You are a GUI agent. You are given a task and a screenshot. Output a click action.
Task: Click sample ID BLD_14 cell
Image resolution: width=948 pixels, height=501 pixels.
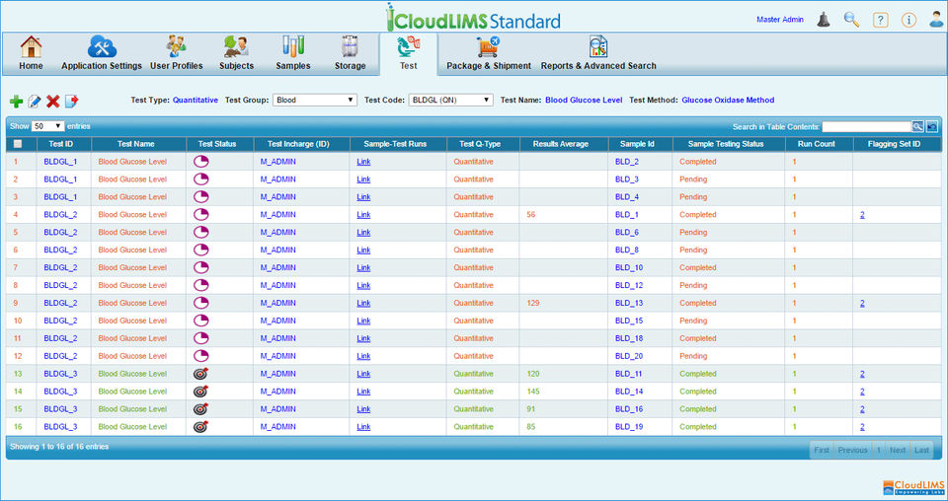point(629,392)
